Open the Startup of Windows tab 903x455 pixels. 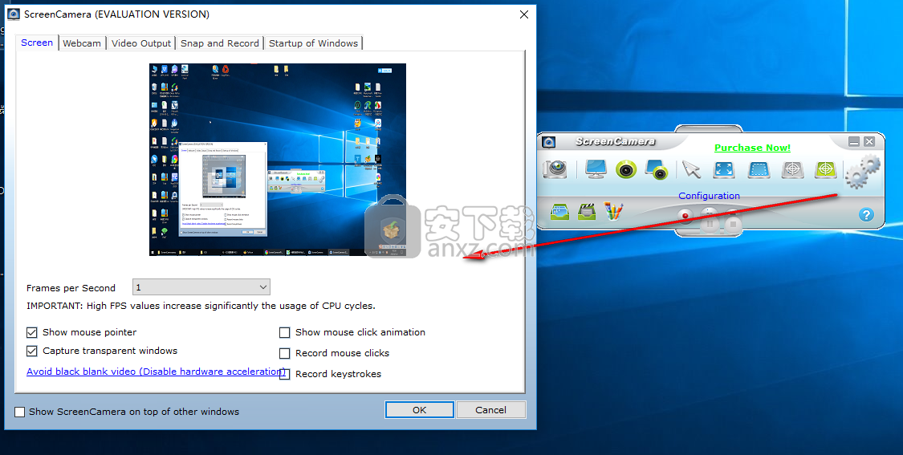pos(313,43)
